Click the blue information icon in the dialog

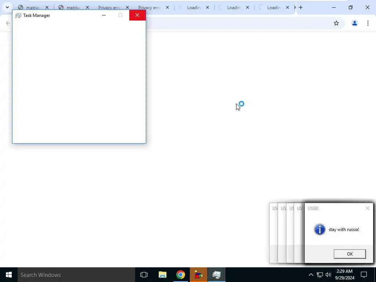pos(320,229)
